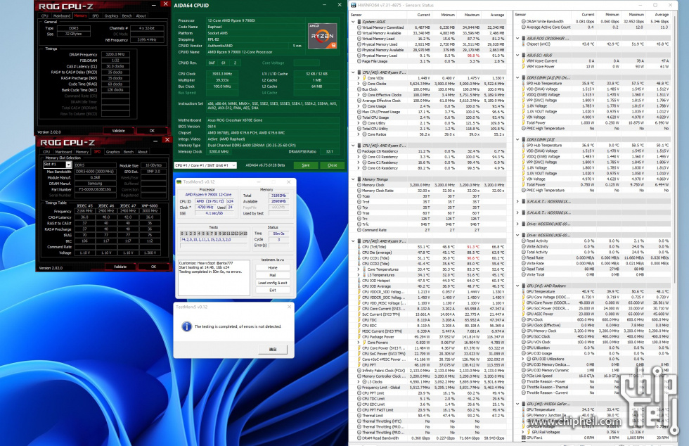
Task: Click OK in the SPD-tab CPU-Z window
Action: (153, 267)
